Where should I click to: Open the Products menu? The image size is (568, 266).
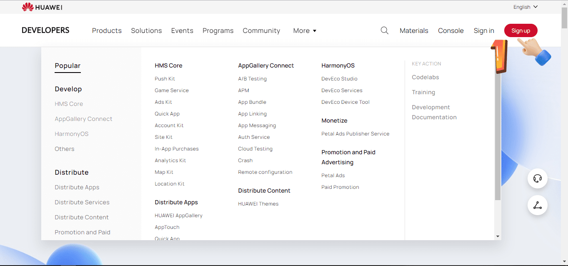[107, 30]
